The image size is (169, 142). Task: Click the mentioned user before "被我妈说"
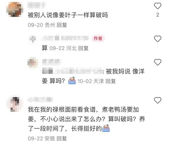coord(72,71)
